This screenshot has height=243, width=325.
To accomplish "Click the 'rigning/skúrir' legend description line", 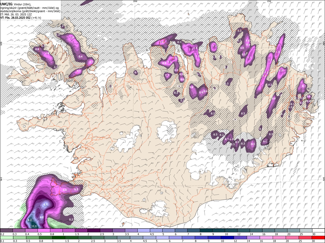I will coord(29,8).
